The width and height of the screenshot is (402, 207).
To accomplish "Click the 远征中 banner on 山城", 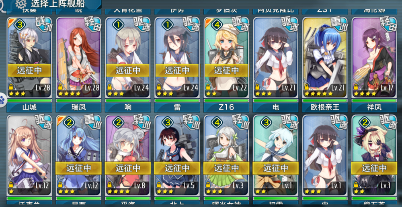I will (x=29, y=70).
